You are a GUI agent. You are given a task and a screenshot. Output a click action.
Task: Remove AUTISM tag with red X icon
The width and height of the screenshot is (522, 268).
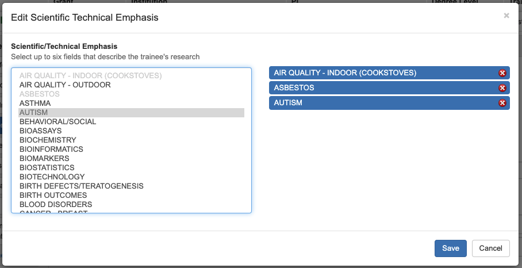coord(502,103)
